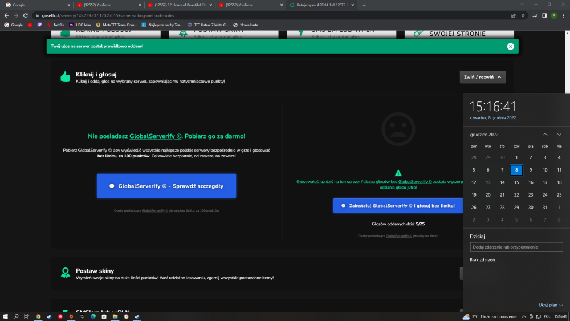
Task: Open the Nowa karta bookmark
Action: coord(246,25)
